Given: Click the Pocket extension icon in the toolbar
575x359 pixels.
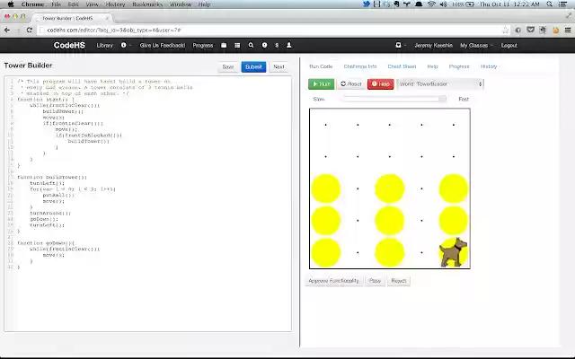Looking at the screenshot, I should [x=530, y=30].
